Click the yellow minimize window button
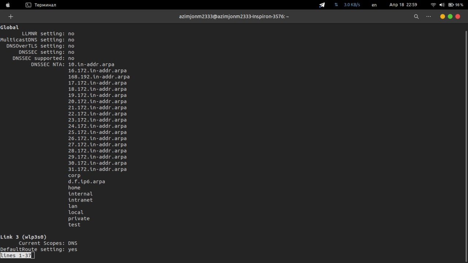468x263 pixels. [x=442, y=16]
